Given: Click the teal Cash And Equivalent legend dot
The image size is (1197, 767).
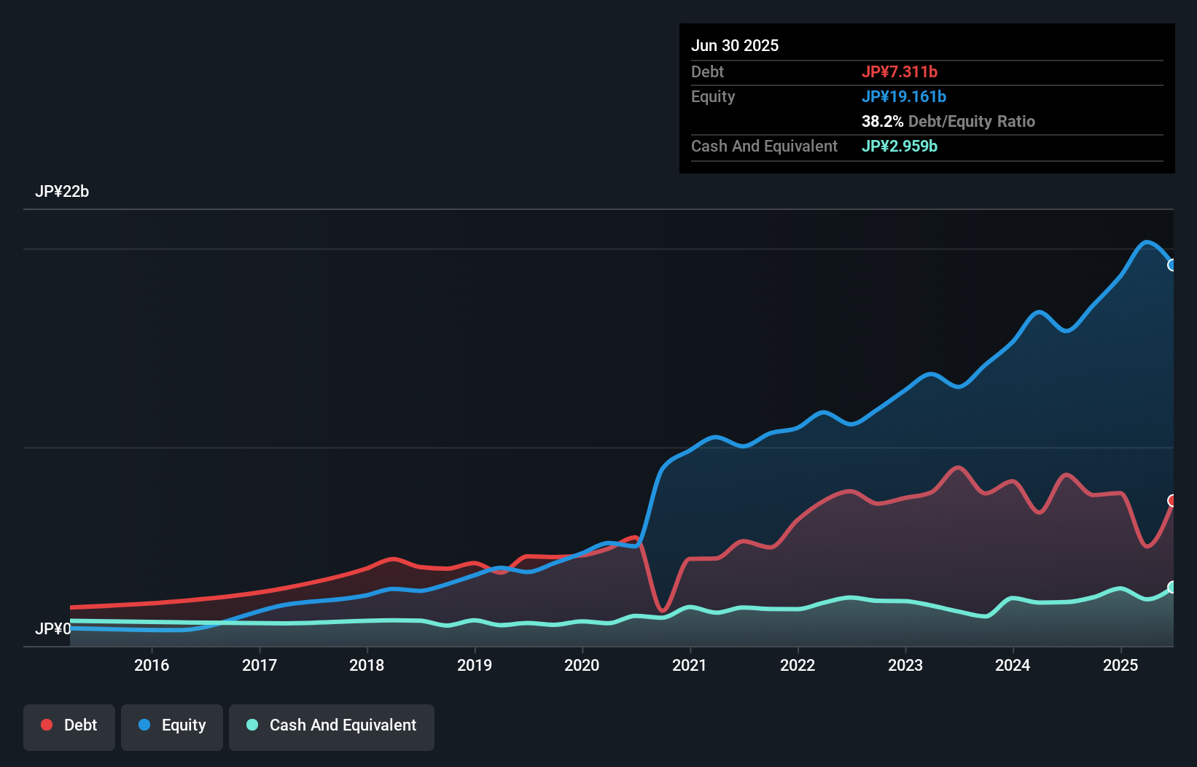Looking at the screenshot, I should (251, 725).
